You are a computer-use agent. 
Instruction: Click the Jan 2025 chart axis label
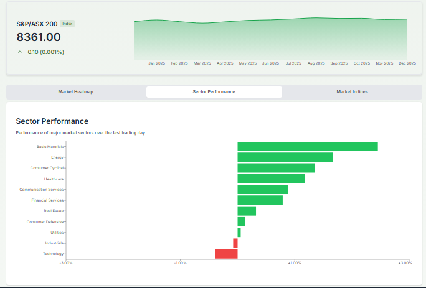click(x=157, y=63)
